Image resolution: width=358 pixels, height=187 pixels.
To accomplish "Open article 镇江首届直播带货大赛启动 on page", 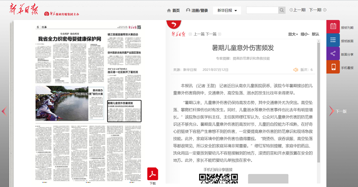I will pos(123,34).
